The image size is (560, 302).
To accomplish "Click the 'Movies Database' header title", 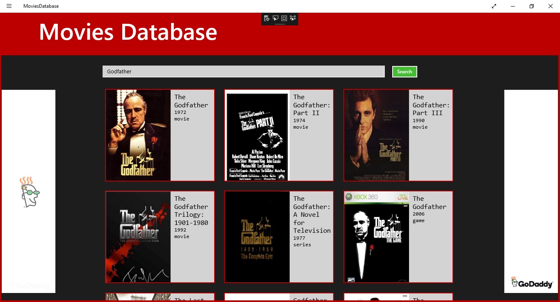I will 128,32.
